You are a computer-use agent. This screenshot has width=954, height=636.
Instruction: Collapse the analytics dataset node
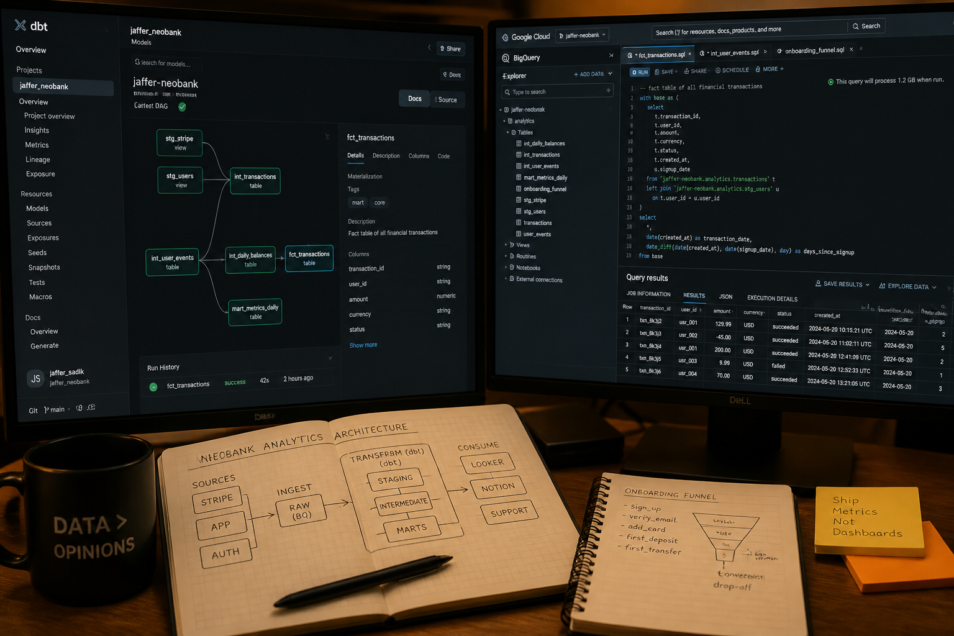tap(504, 121)
